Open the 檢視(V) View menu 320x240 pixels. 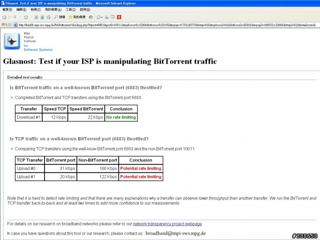point(35,9)
